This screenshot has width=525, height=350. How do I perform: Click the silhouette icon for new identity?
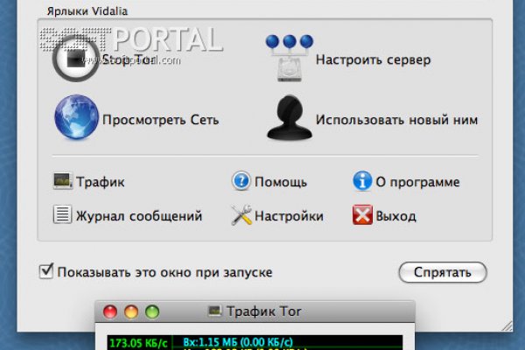288,119
